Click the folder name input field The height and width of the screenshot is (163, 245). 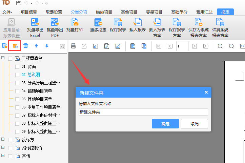click(x=143, y=112)
